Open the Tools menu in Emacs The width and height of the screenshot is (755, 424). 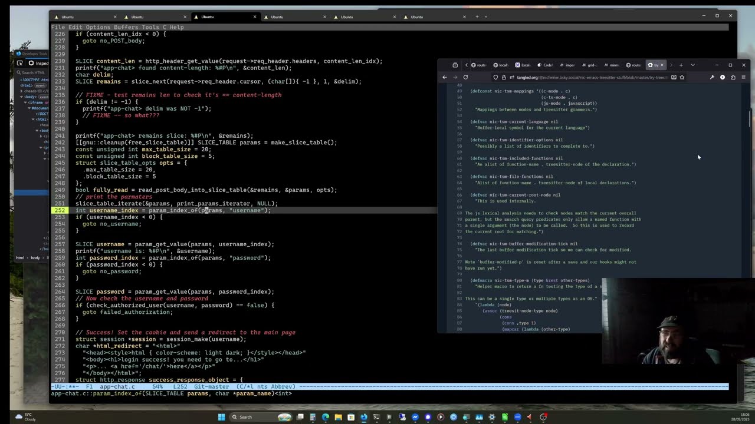click(x=150, y=27)
